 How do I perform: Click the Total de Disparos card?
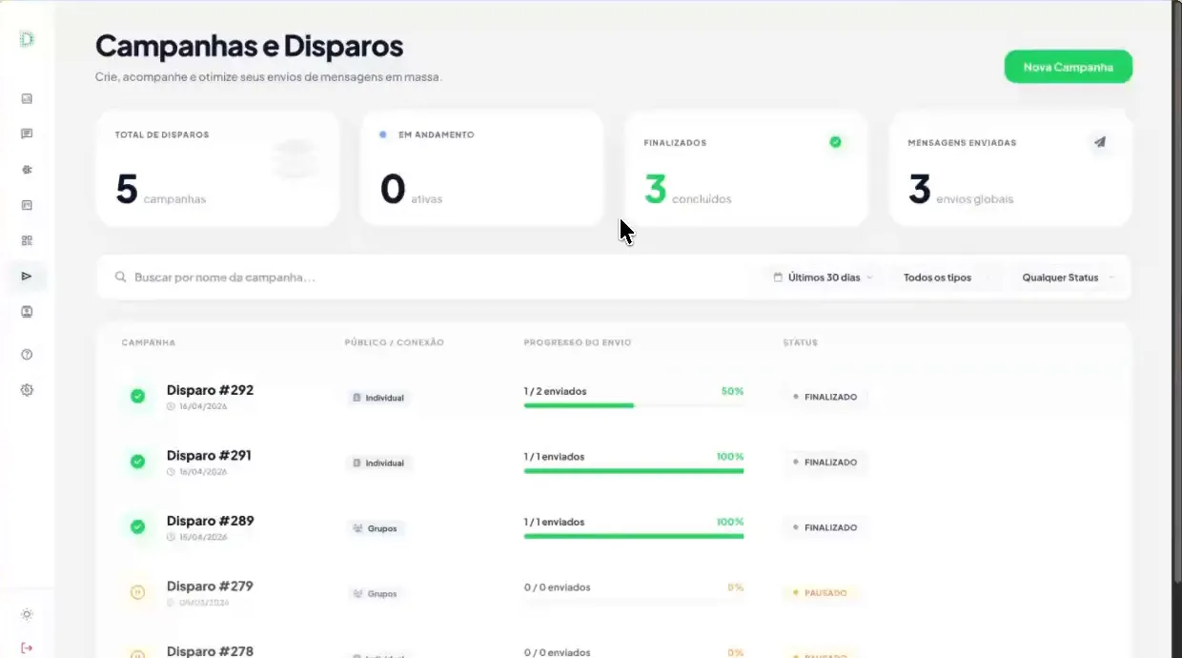point(217,168)
